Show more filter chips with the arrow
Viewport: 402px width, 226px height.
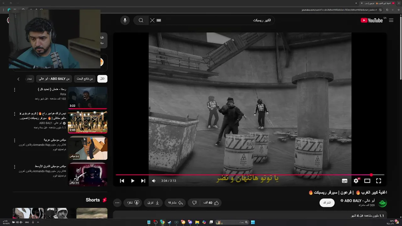18,79
